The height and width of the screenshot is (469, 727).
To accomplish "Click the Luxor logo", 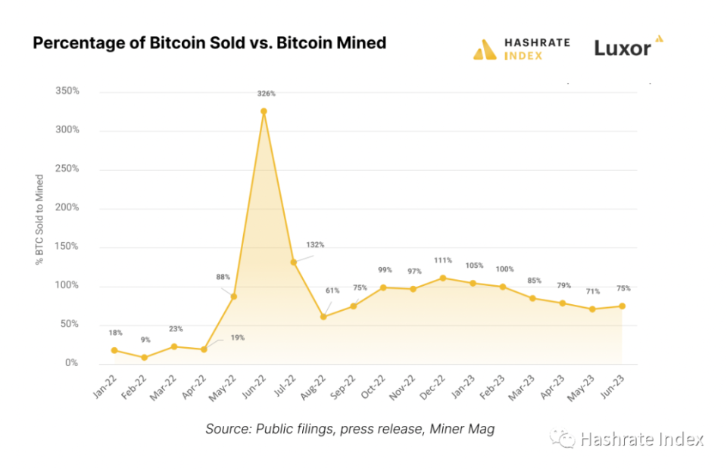I will (629, 47).
